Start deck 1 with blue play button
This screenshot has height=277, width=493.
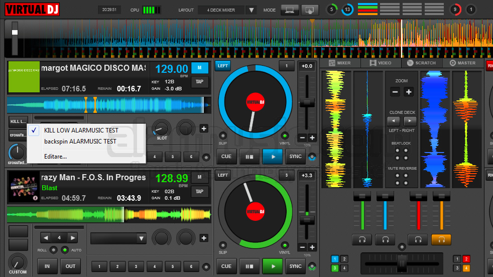tap(273, 157)
